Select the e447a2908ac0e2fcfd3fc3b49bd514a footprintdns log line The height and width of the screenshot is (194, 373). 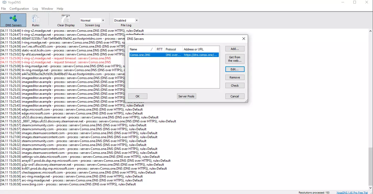pos(63,74)
